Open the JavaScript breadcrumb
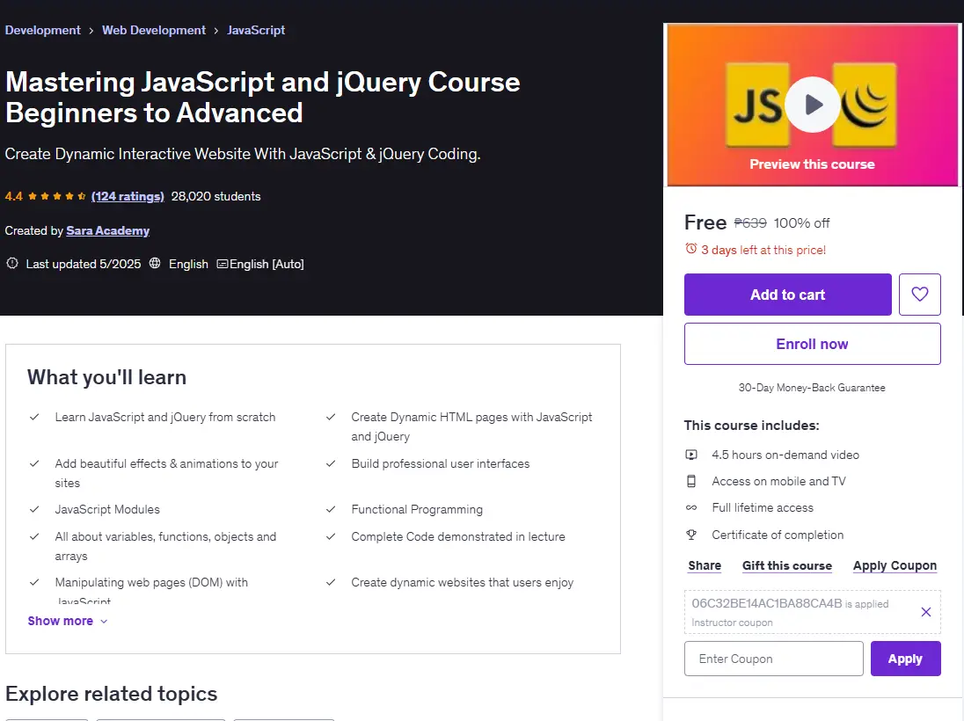The width and height of the screenshot is (964, 721). 256,30
